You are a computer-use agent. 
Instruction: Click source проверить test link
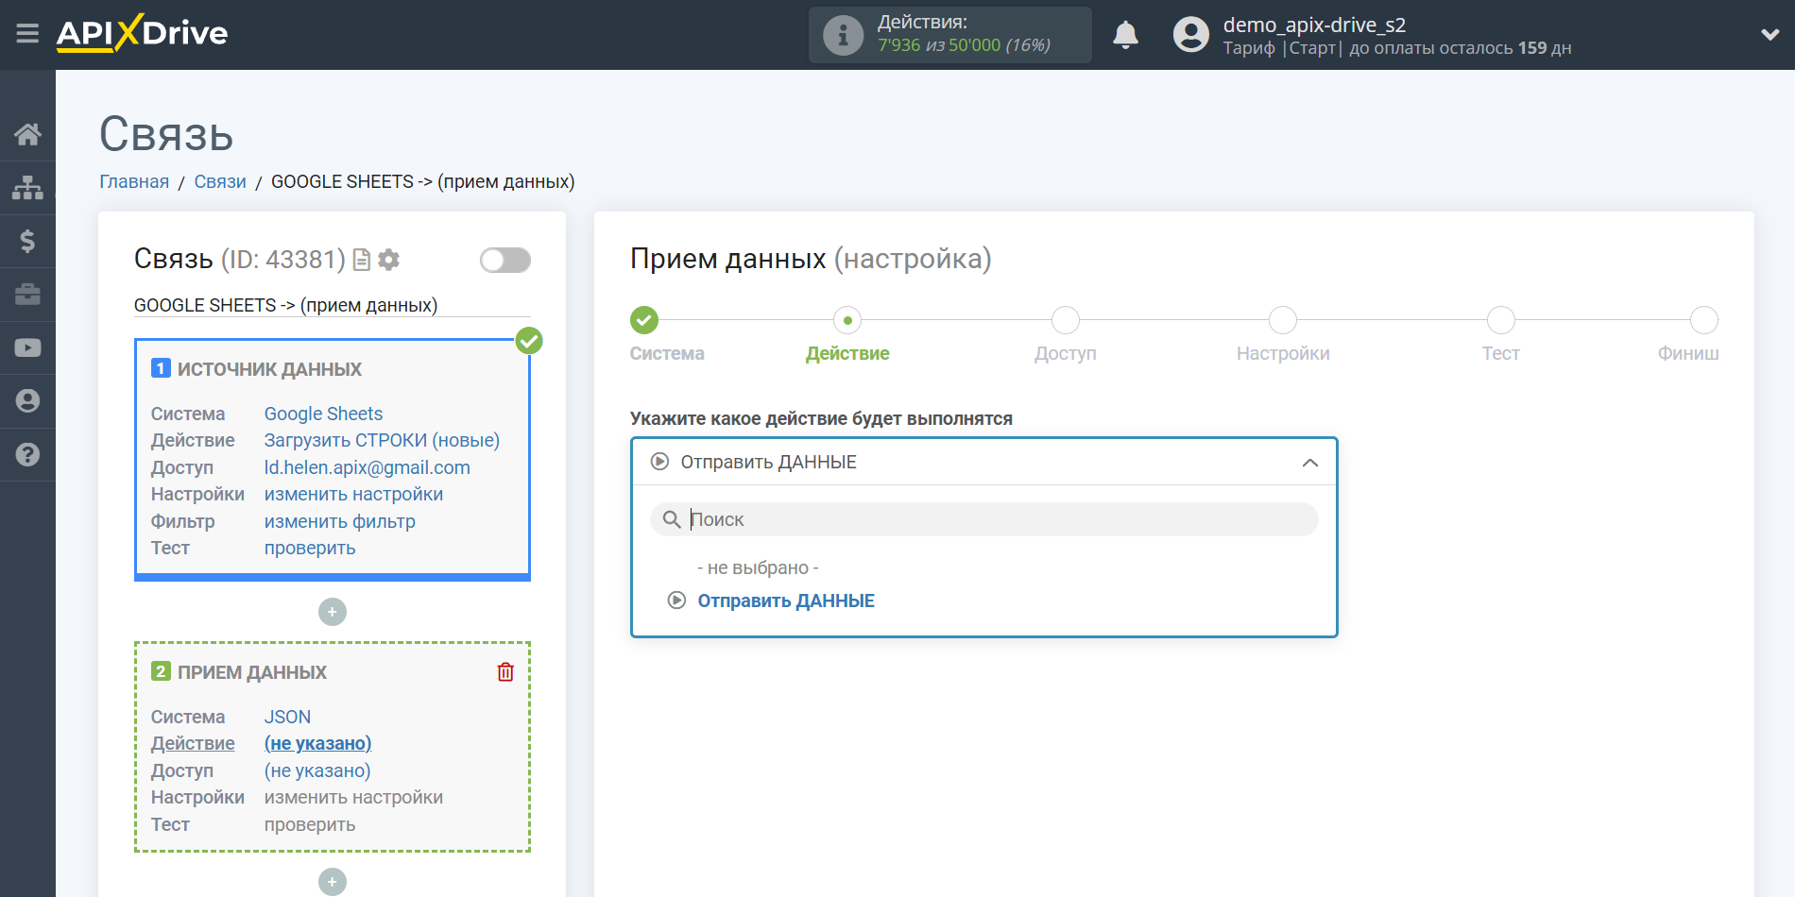click(x=310, y=548)
